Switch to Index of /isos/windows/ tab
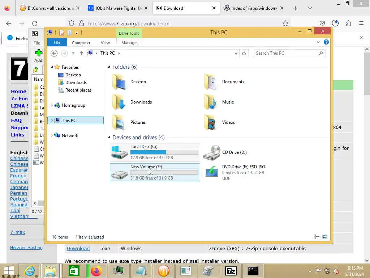Image resolution: width=370 pixels, height=278 pixels. tap(254, 8)
